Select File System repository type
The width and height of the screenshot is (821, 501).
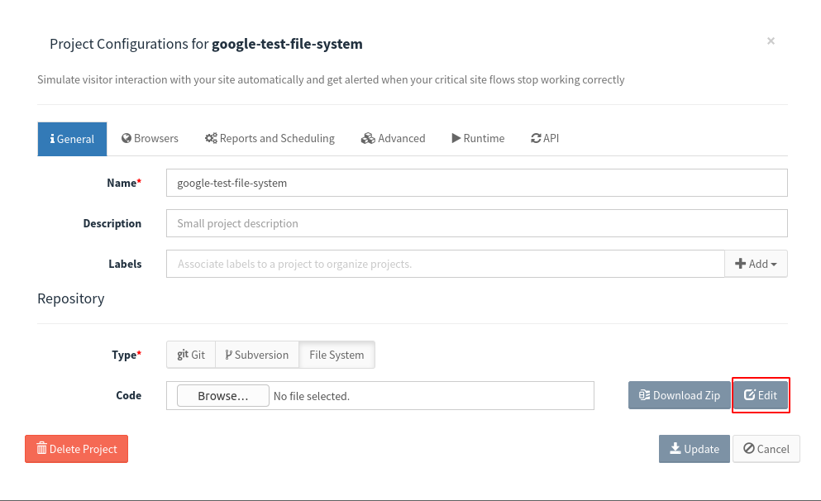337,355
